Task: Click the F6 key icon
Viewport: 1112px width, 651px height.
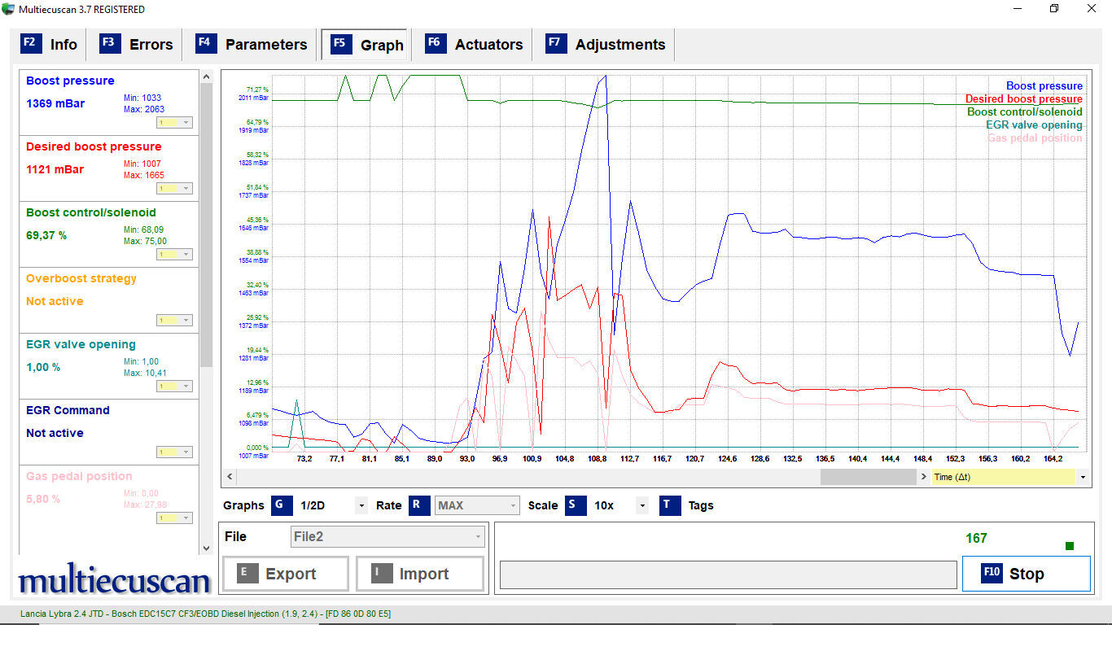Action: tap(436, 44)
